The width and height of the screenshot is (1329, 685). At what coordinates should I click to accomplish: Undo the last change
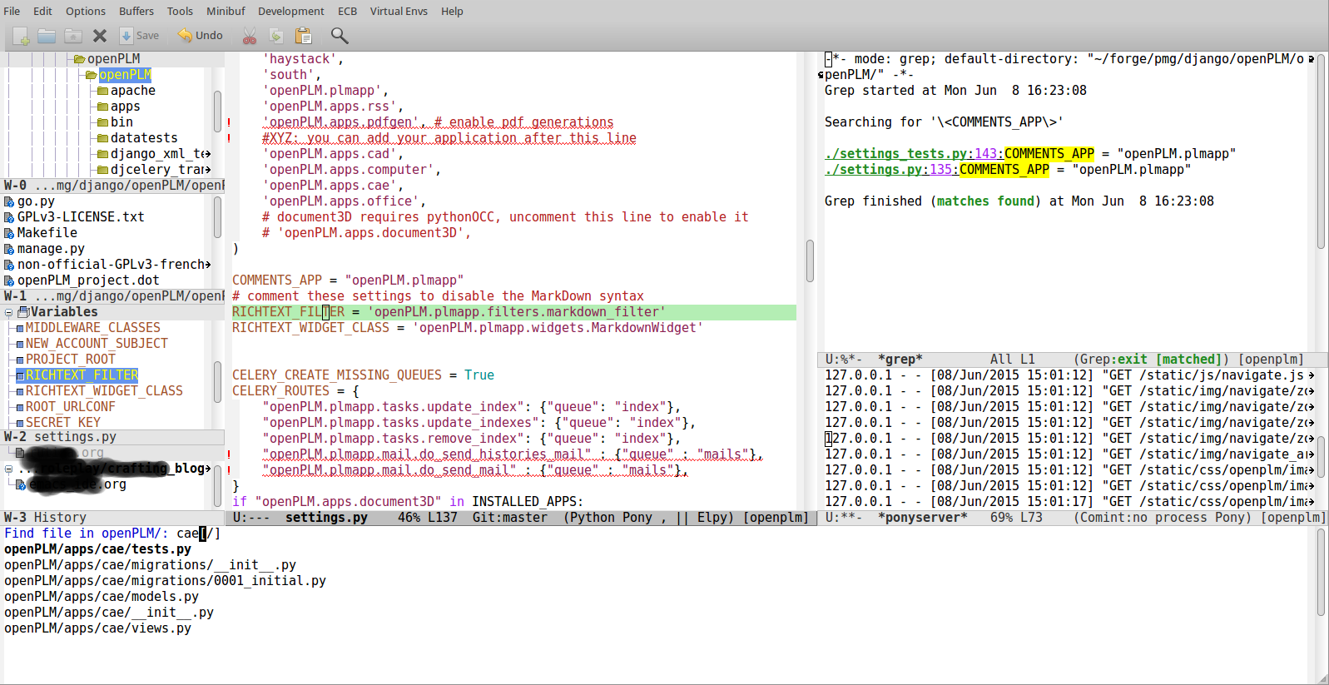[x=200, y=36]
